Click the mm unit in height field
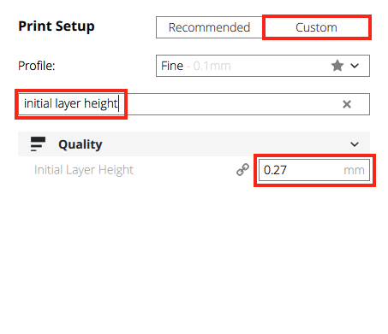The image size is (388, 334). coord(354,170)
